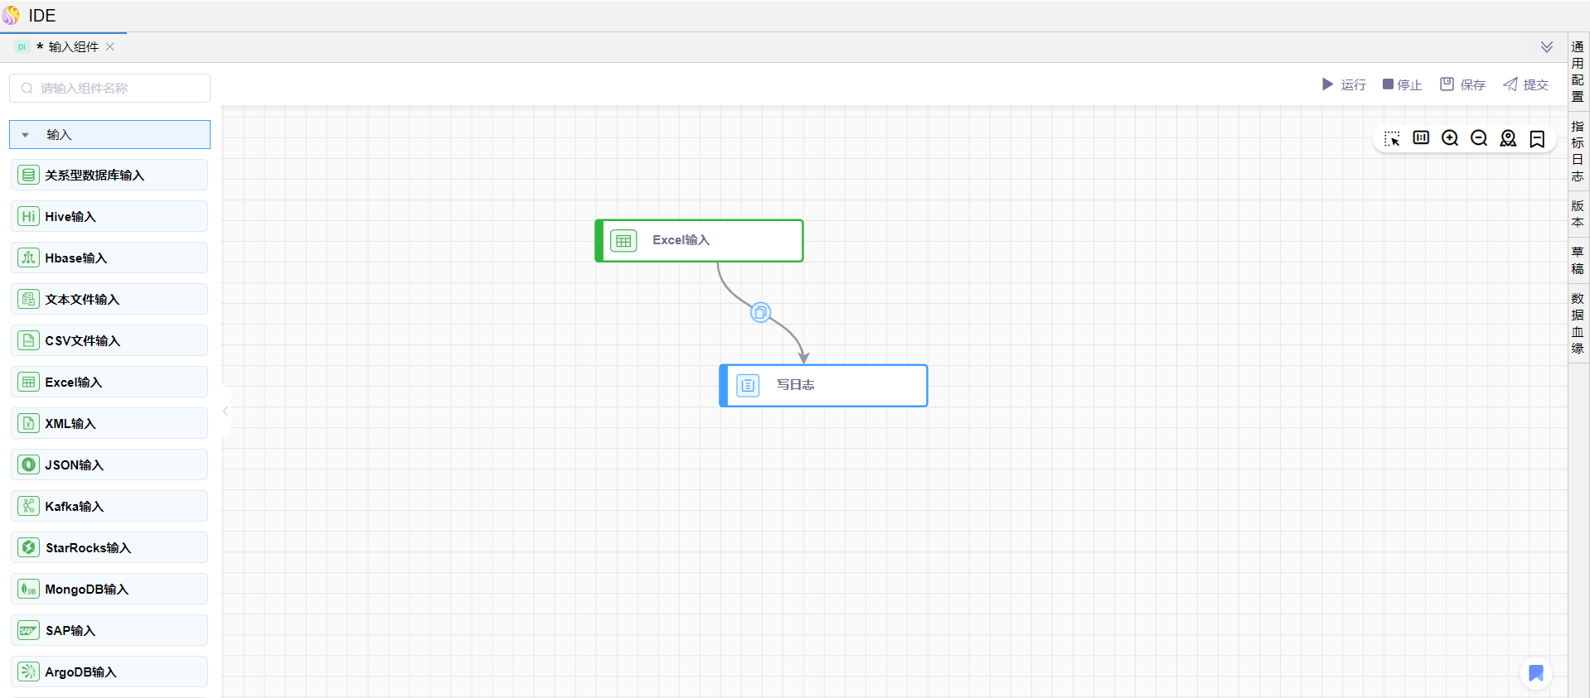The image size is (1590, 698).
Task: Select the 写日志 node on canvas
Action: tap(823, 386)
